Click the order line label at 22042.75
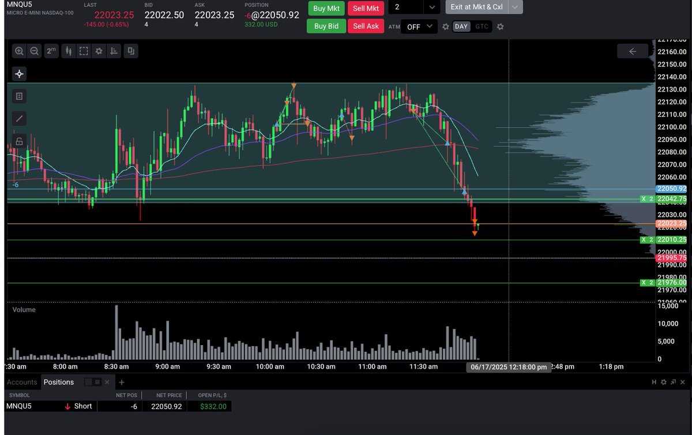 pyautogui.click(x=671, y=199)
